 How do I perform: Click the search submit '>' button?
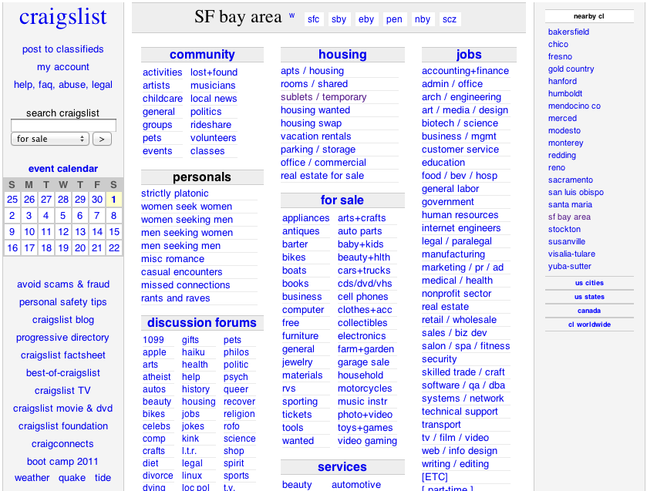point(102,139)
